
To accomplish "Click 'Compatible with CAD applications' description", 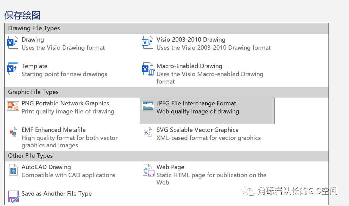I will (x=68, y=175).
